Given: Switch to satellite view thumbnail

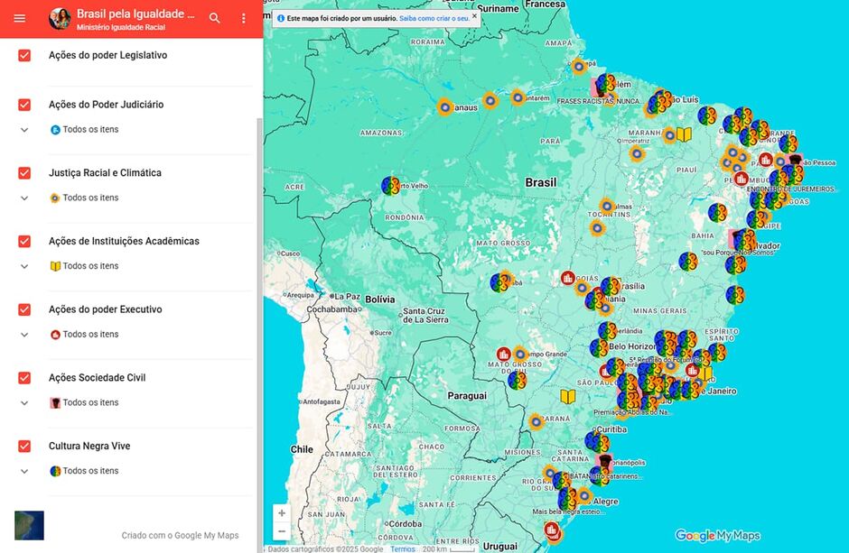Looking at the screenshot, I should [29, 525].
